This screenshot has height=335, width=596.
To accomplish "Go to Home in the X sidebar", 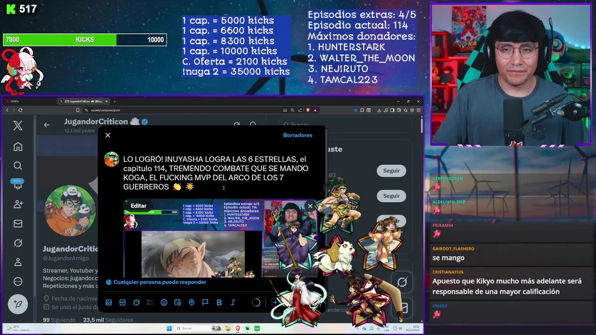I will (x=18, y=147).
